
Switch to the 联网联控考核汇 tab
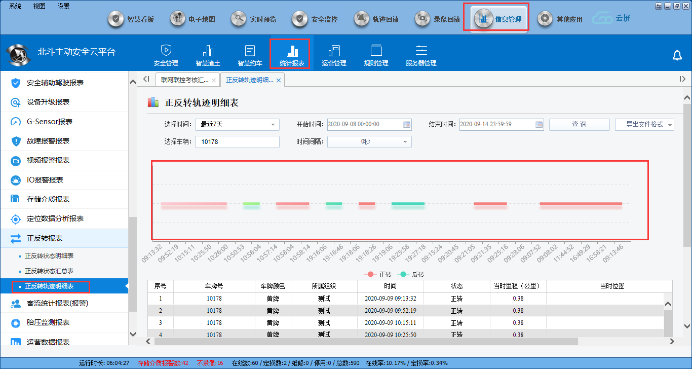point(184,80)
